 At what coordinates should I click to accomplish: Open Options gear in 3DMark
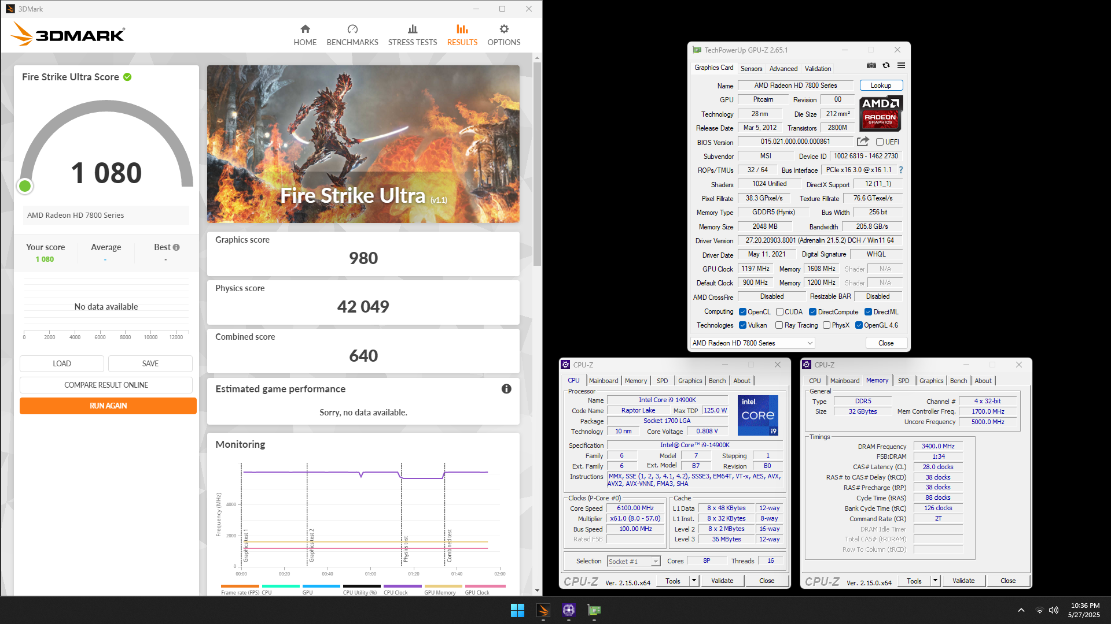504,29
